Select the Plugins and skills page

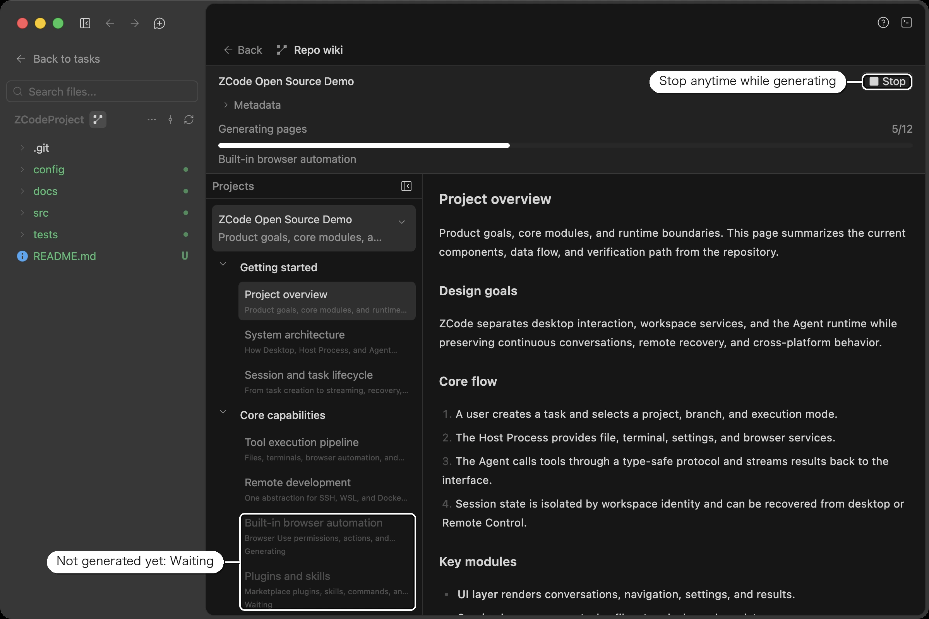pyautogui.click(x=327, y=590)
